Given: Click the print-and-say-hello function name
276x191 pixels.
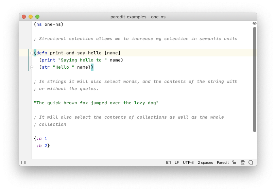Looking at the screenshot, I should pyautogui.click(x=76, y=53).
